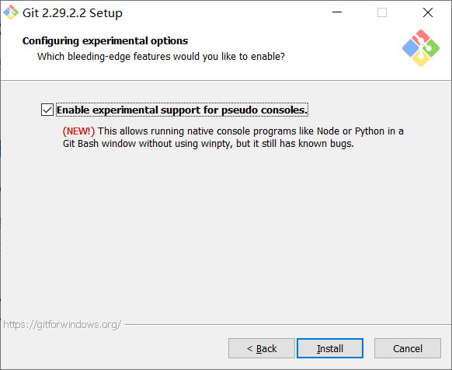Click the empty gray panel below the description
Viewport: 452px width, 370px height.
226,231
